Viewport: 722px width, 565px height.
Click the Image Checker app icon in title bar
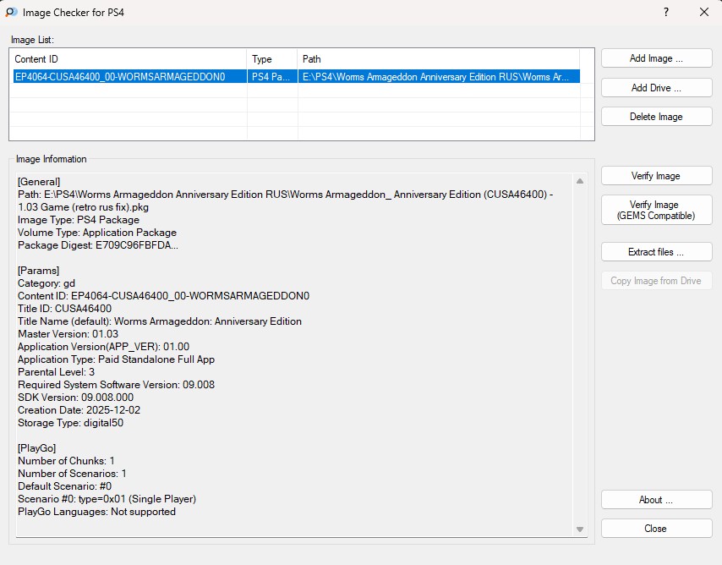(12, 13)
